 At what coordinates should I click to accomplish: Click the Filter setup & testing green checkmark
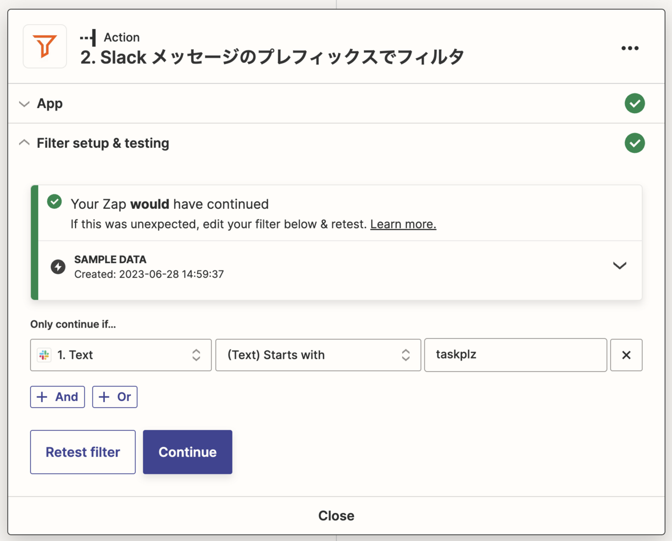[x=634, y=143]
